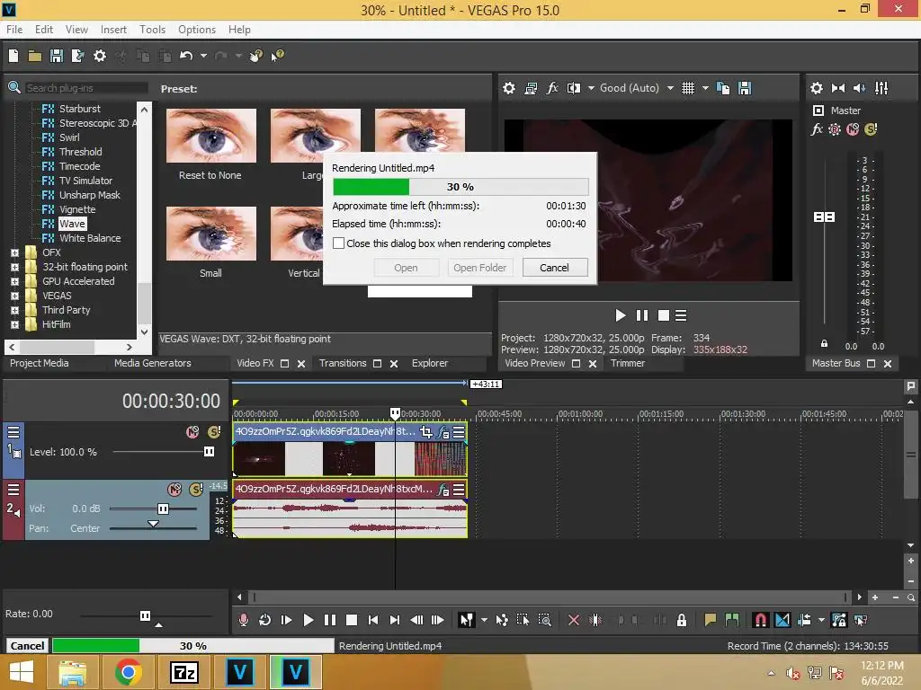Open the undo history dropdown arrow
The image size is (921, 690).
coord(203,56)
